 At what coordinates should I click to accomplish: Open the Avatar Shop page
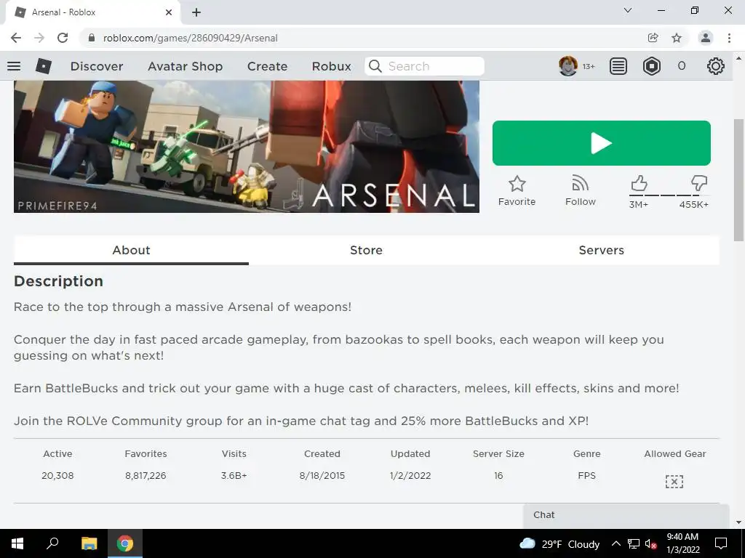(x=185, y=66)
